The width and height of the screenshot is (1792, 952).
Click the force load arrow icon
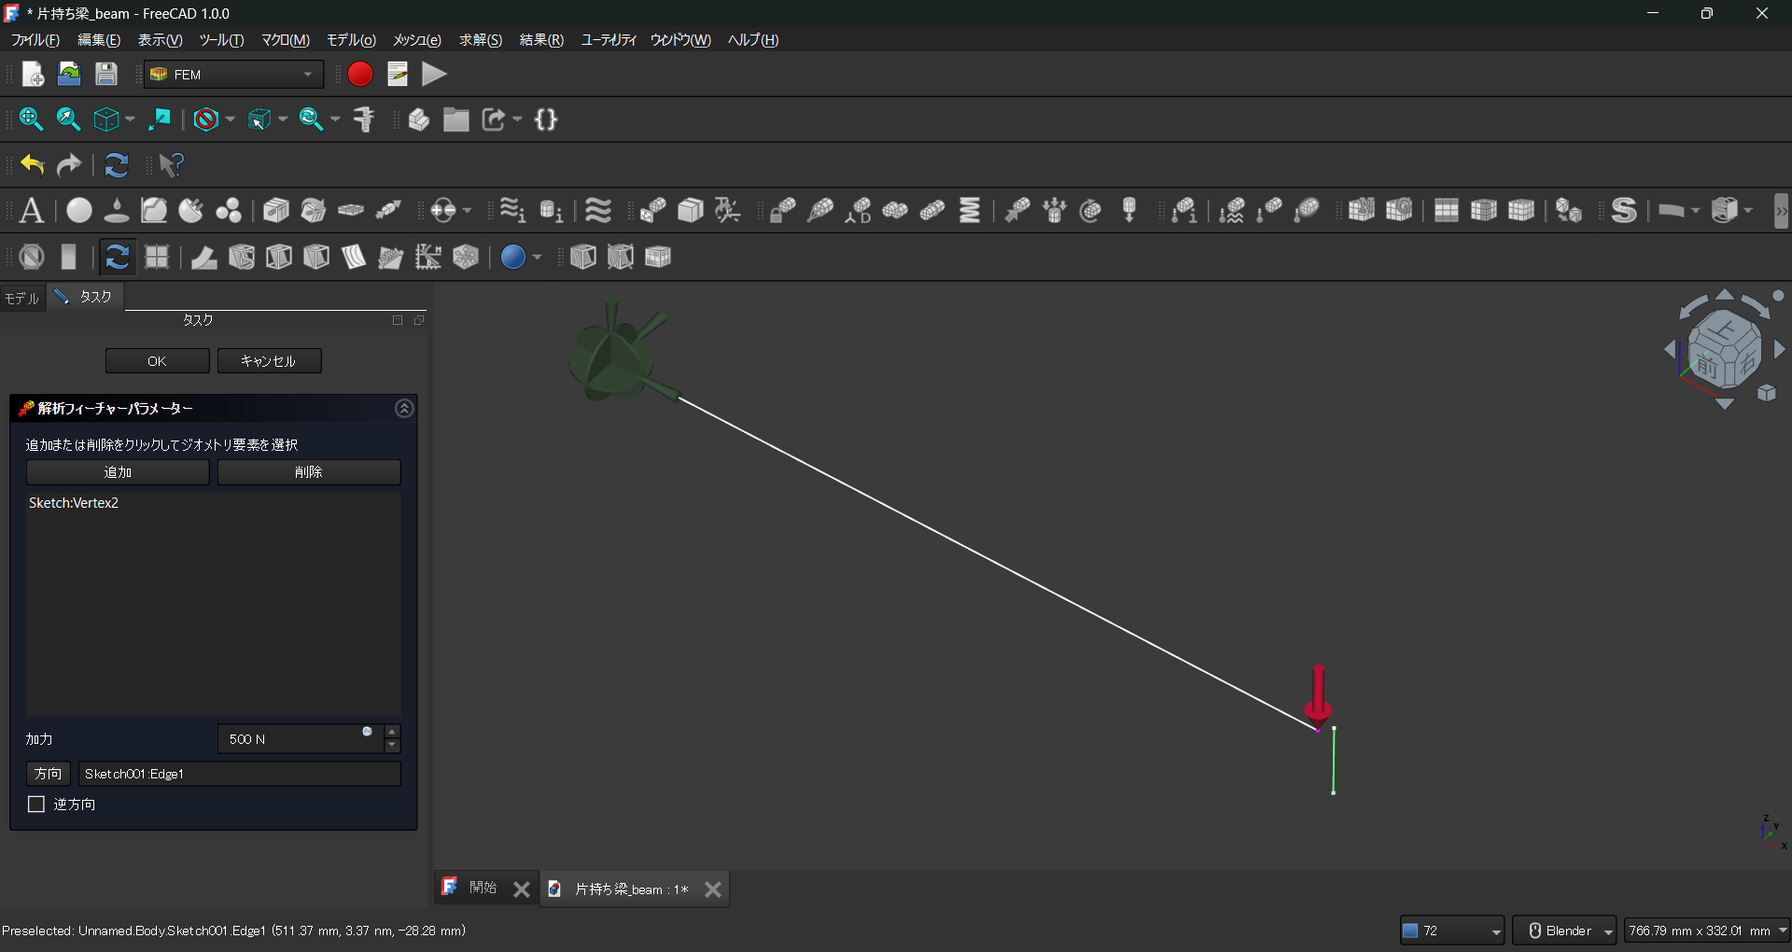point(1017,211)
